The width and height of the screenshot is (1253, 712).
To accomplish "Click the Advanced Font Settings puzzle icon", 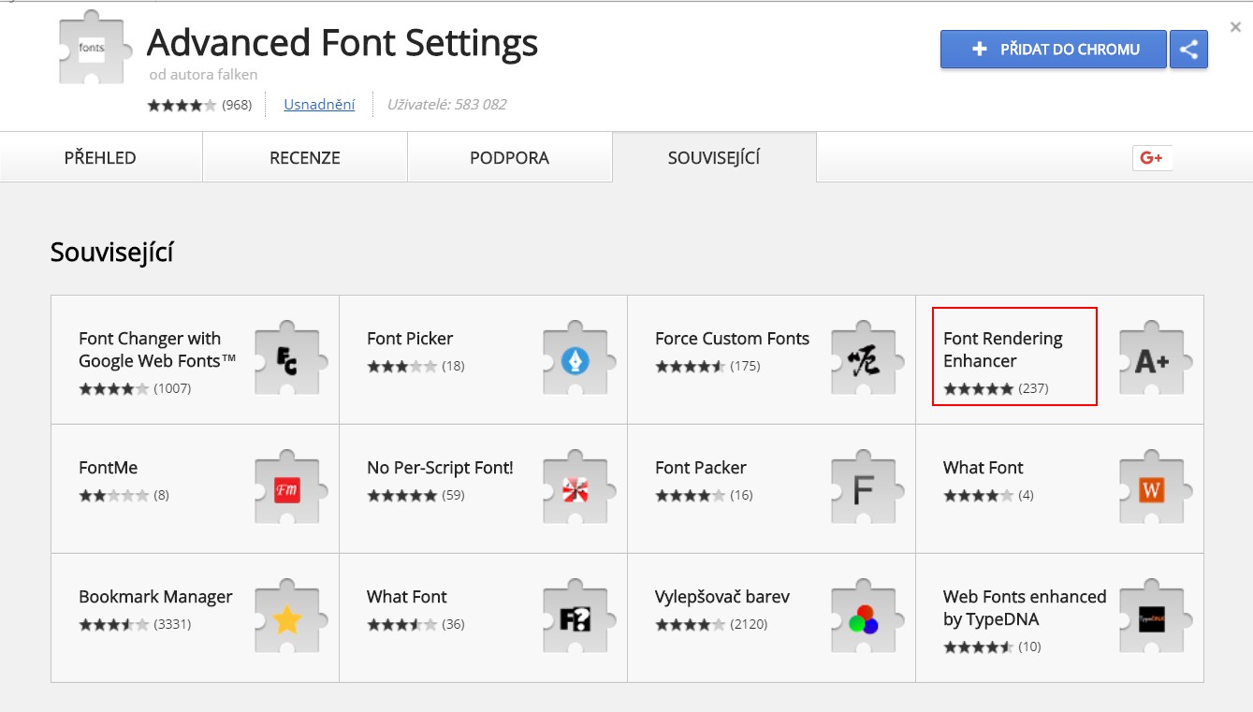I will [x=97, y=49].
